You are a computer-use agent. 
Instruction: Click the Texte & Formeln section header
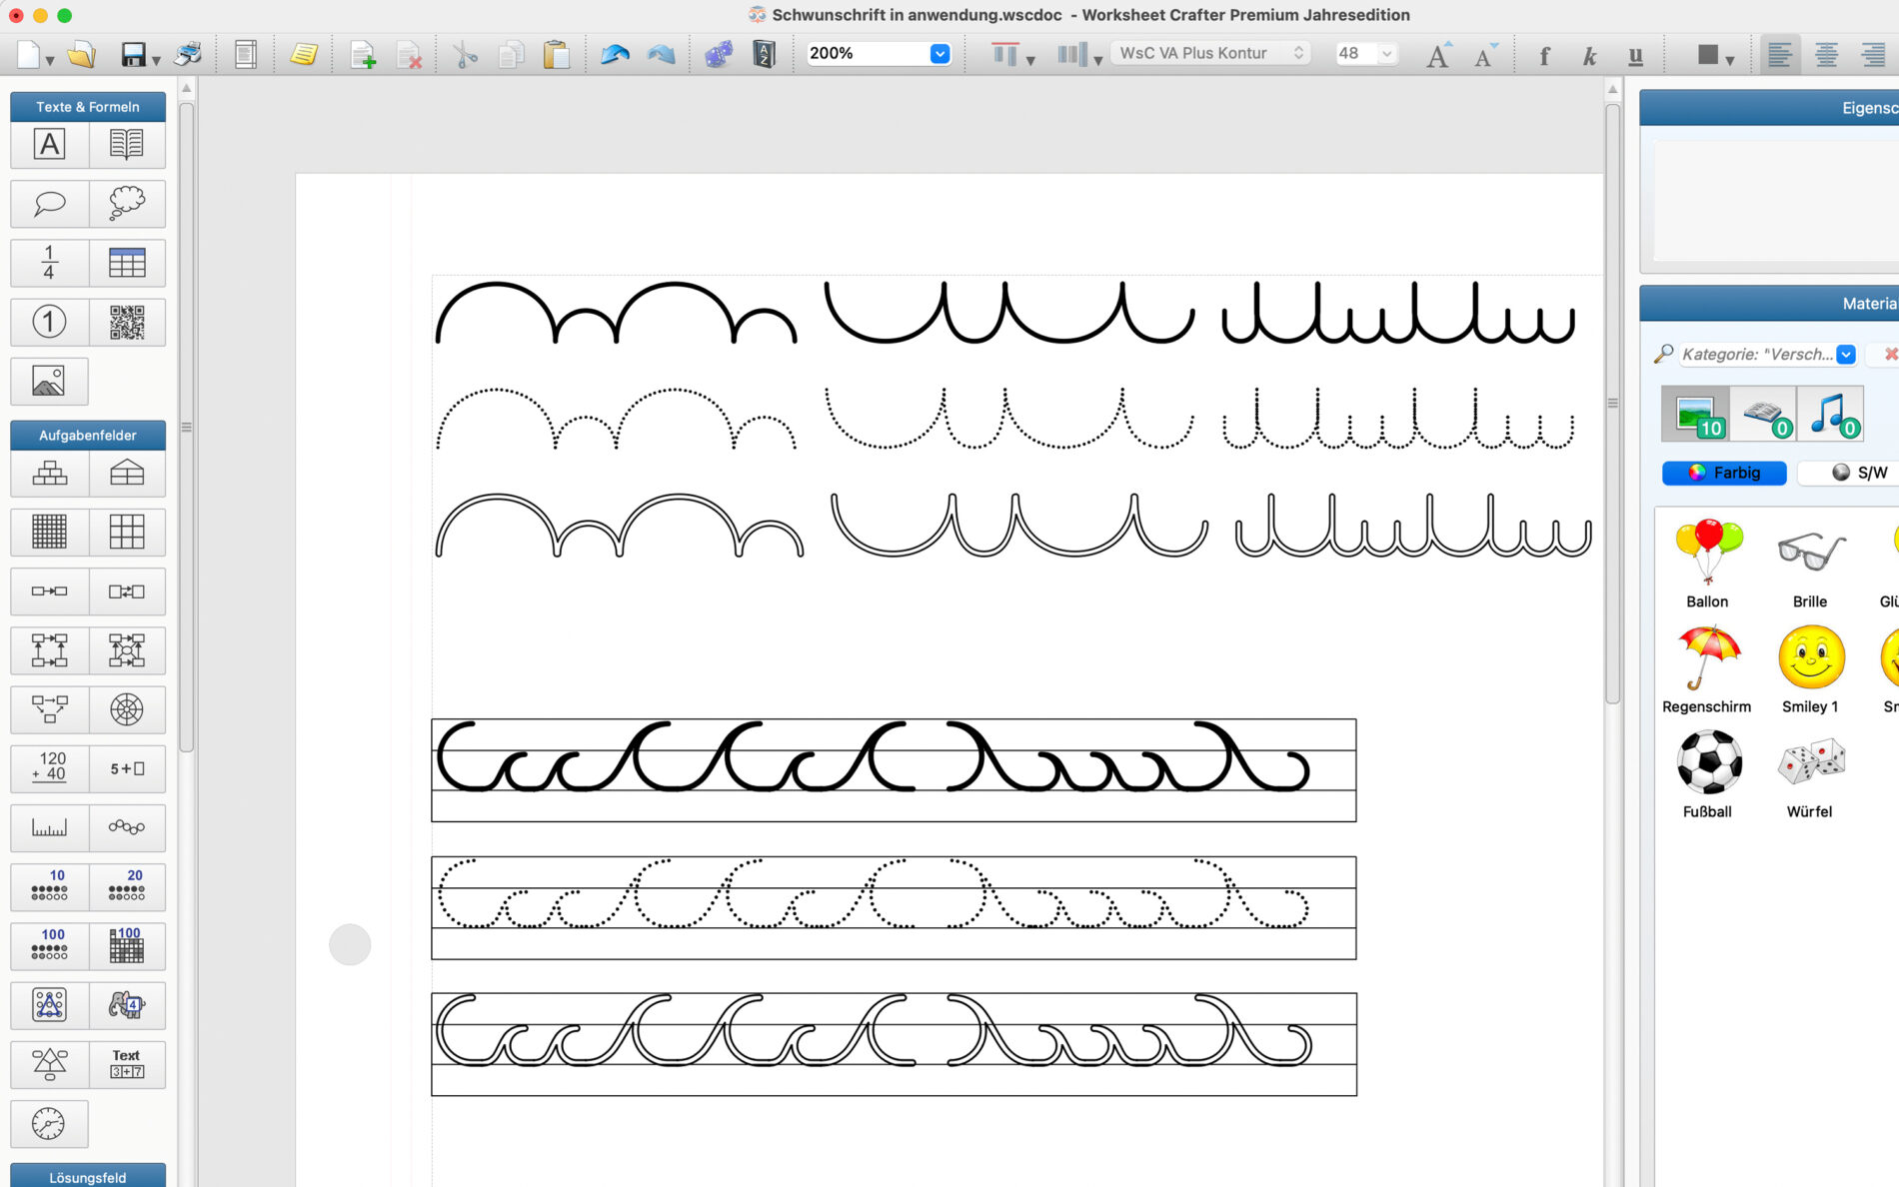point(88,107)
